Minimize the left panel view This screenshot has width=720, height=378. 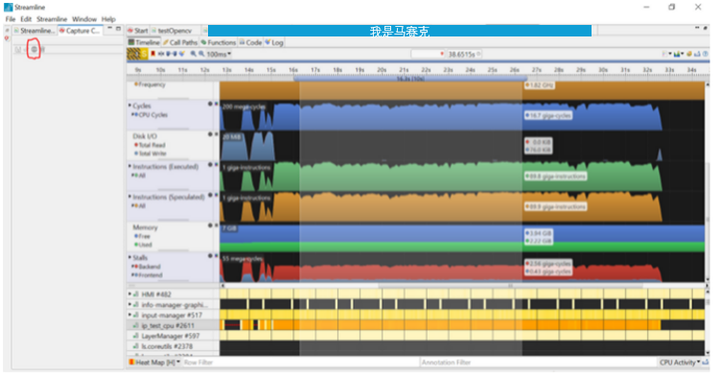tap(109, 29)
